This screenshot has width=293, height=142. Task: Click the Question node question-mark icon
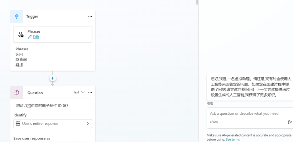(x=17, y=93)
